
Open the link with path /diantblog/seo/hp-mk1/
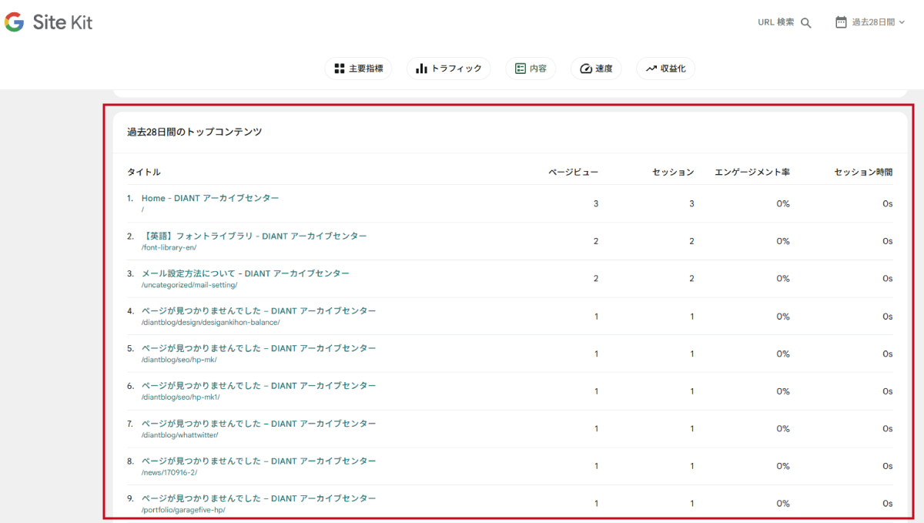pyautogui.click(x=259, y=386)
